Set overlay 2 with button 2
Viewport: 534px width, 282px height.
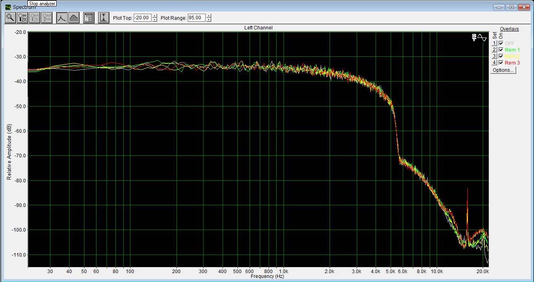[494, 50]
